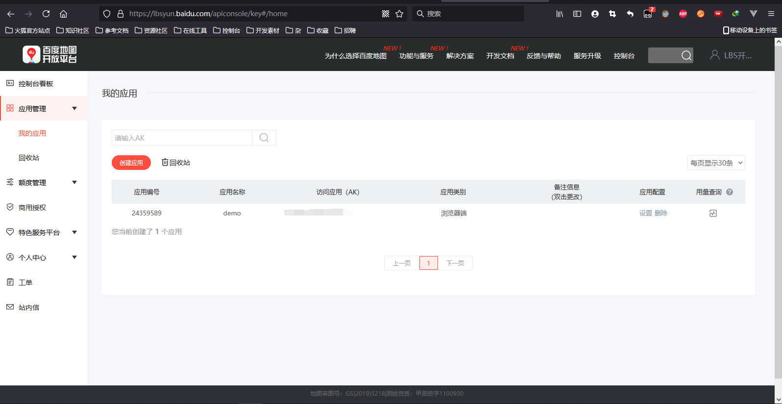
Task: Open 开发文档 nav item
Action: [500, 56]
